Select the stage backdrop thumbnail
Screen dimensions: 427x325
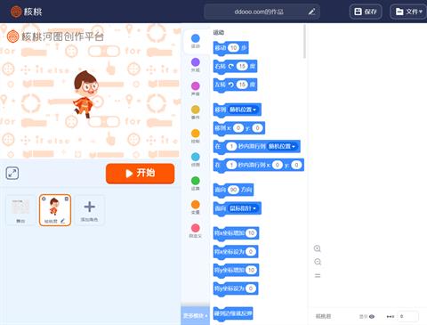click(20, 210)
